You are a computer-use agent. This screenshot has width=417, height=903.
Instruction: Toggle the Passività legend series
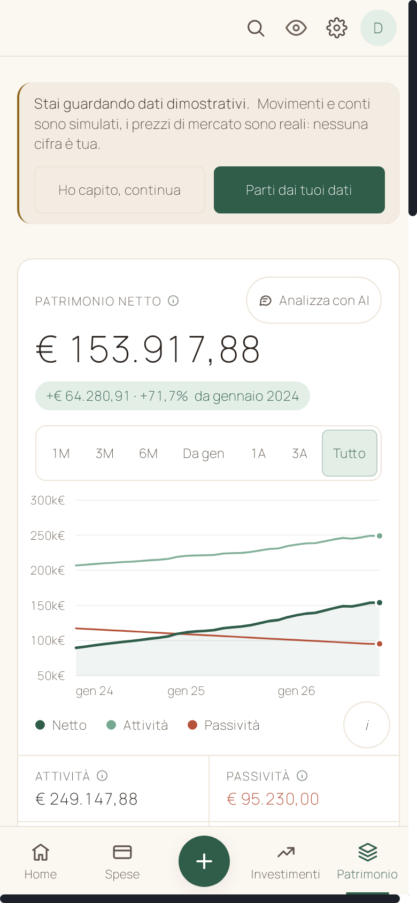click(x=223, y=725)
